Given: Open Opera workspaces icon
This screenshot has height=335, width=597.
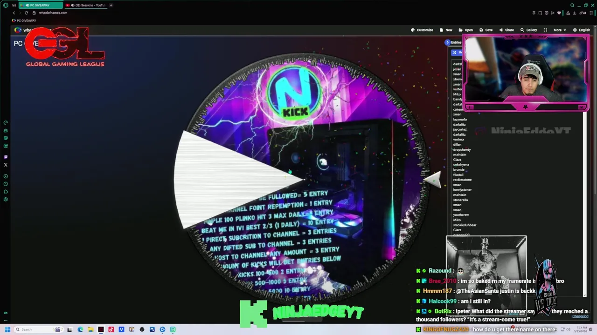Looking at the screenshot, I should [14, 5].
